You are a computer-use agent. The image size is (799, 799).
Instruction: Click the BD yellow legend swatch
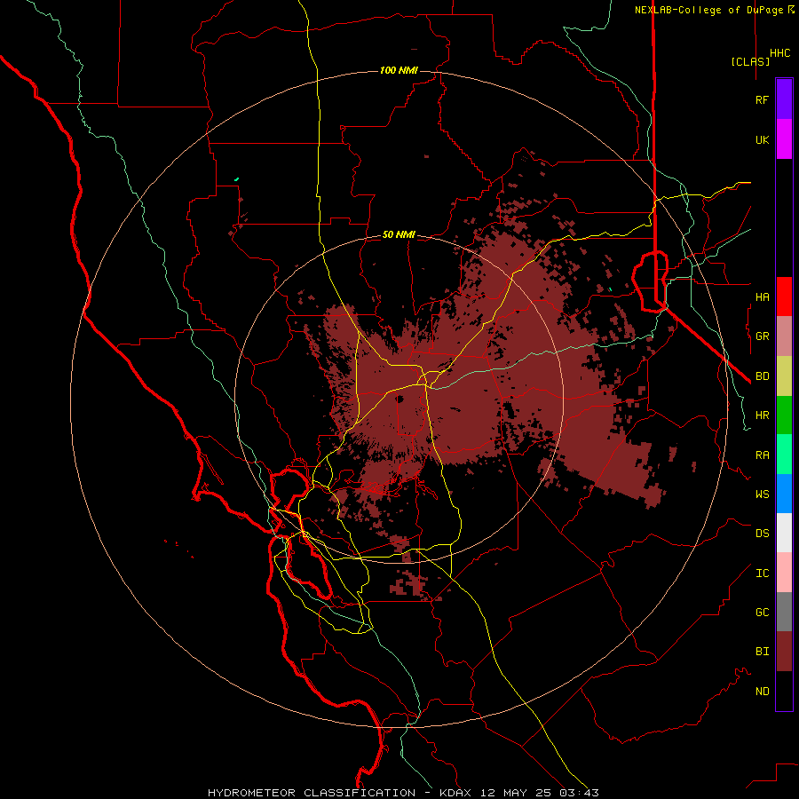point(784,376)
